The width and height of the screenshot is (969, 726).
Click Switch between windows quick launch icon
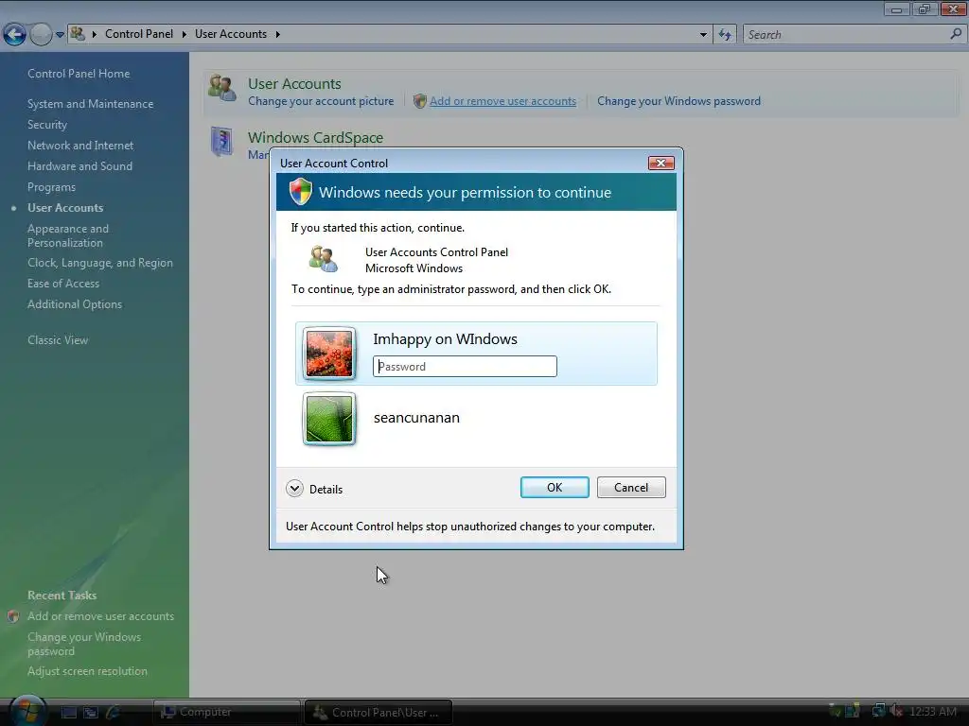tap(91, 713)
